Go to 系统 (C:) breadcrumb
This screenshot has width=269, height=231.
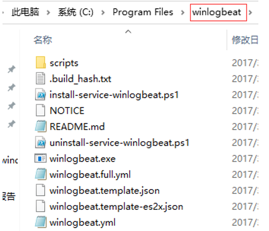coord(75,12)
